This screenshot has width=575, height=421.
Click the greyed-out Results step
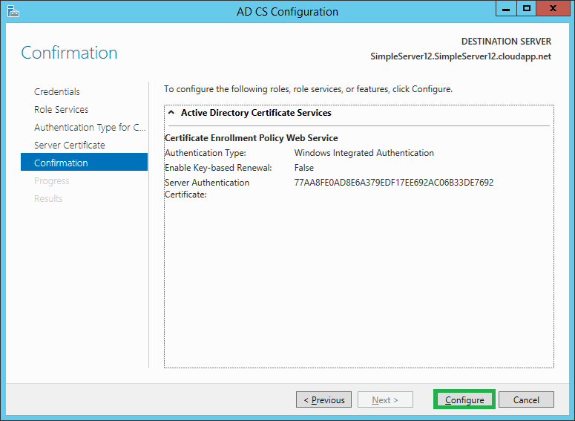[48, 199]
